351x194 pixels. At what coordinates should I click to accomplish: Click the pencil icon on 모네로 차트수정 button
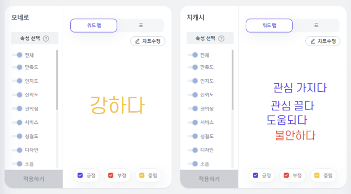[x=137, y=41]
